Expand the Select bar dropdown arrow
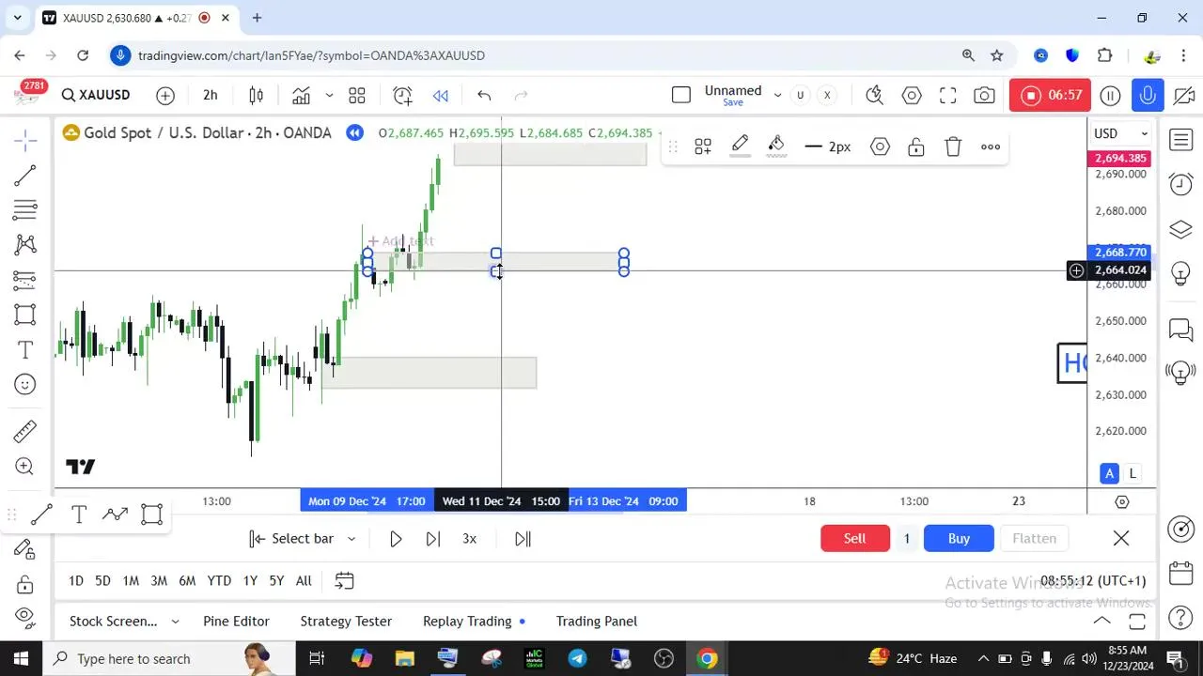 point(352,539)
